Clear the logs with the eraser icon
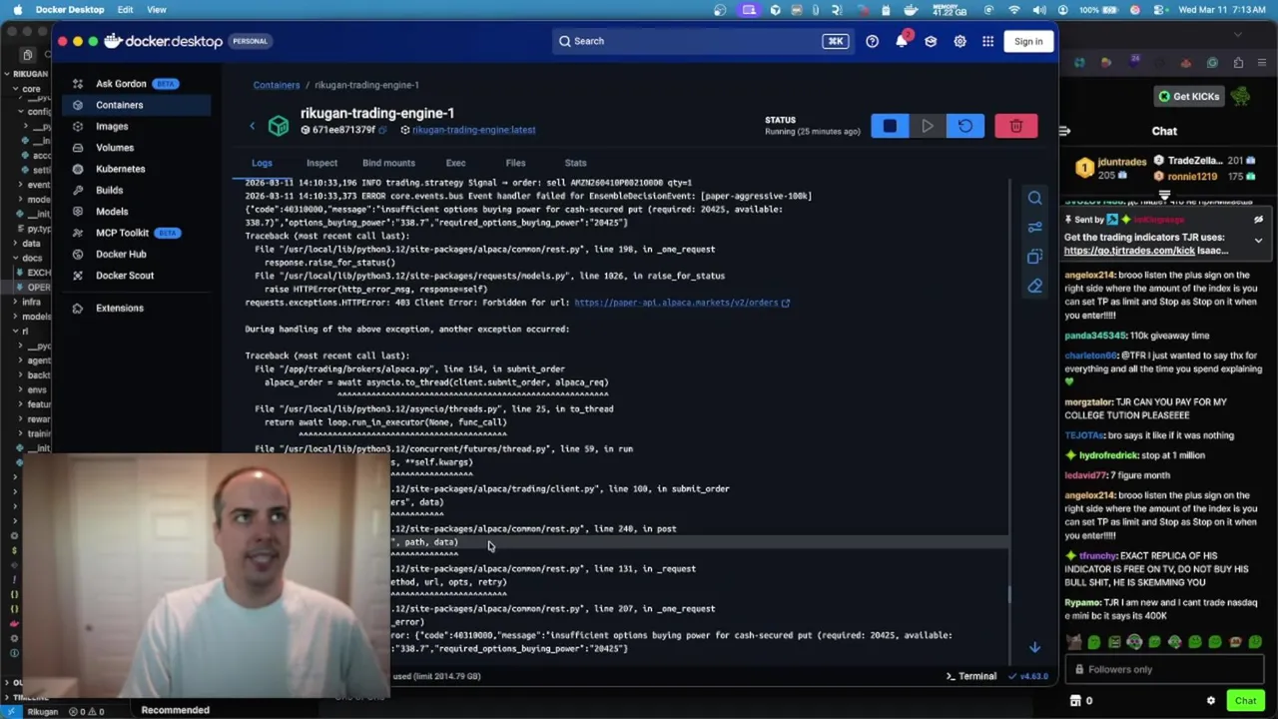 click(x=1034, y=287)
